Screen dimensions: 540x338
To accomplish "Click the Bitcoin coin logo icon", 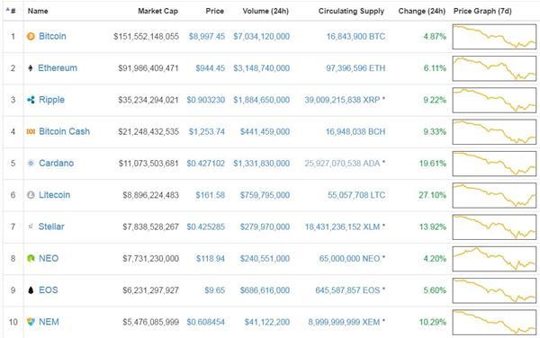I will (31, 36).
